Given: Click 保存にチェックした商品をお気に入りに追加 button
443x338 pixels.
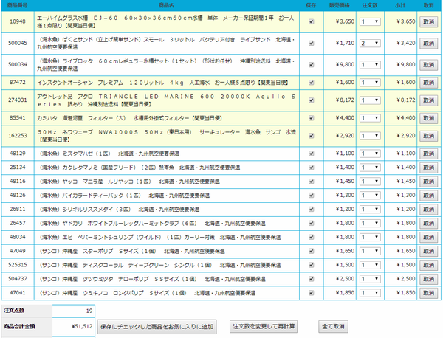Looking at the screenshot, I should pos(157,327).
